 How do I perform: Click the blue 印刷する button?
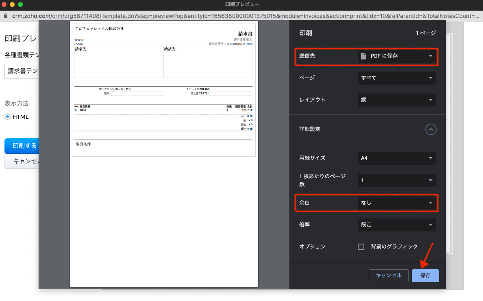(22, 146)
